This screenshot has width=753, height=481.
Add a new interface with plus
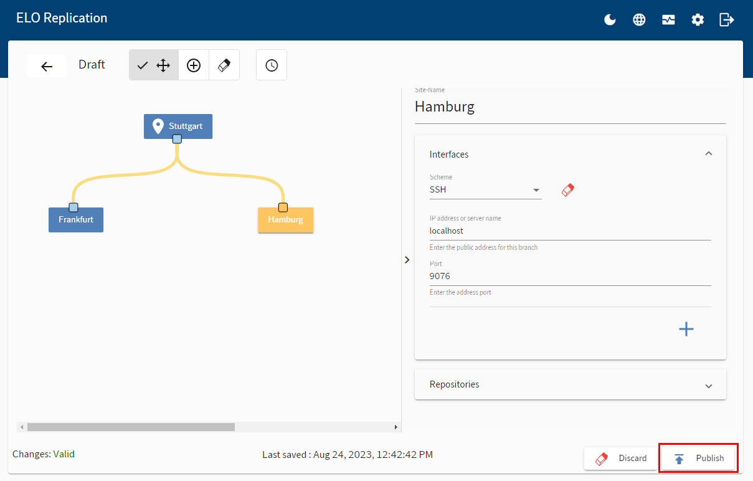point(686,329)
